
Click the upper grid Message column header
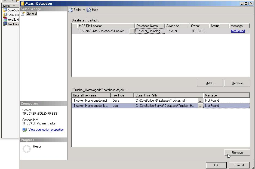(239, 26)
